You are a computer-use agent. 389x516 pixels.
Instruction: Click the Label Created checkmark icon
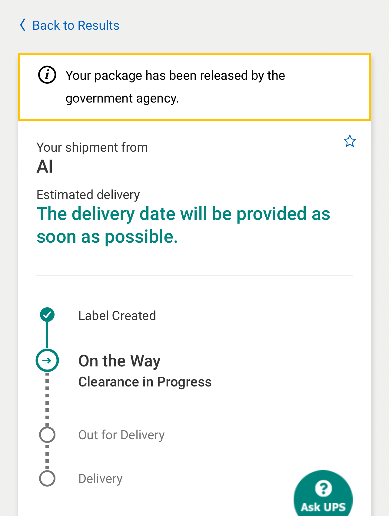coord(47,315)
